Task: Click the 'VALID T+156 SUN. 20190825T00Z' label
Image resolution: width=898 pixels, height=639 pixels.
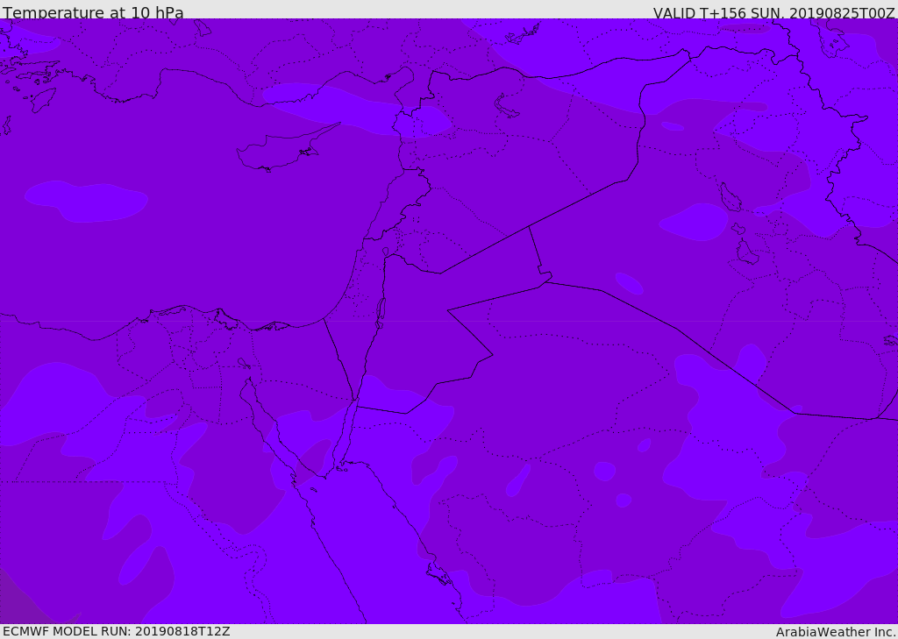Action: click(773, 13)
